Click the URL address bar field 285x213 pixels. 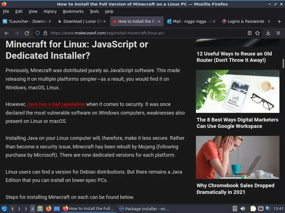pyautogui.click(x=147, y=33)
